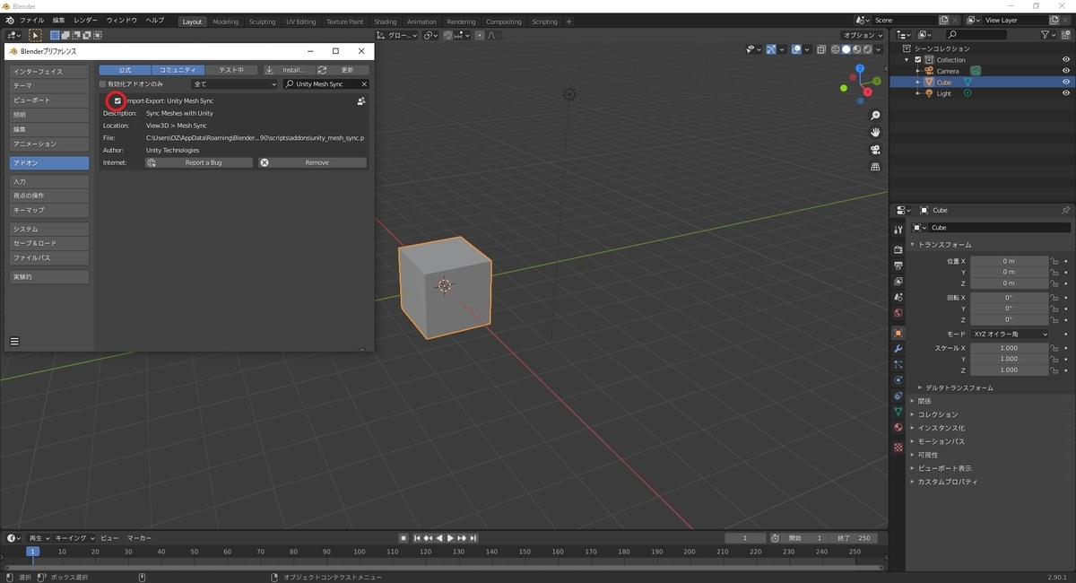Expand the デルタトランスフォーム panel
This screenshot has width=1076, height=583.
point(959,387)
